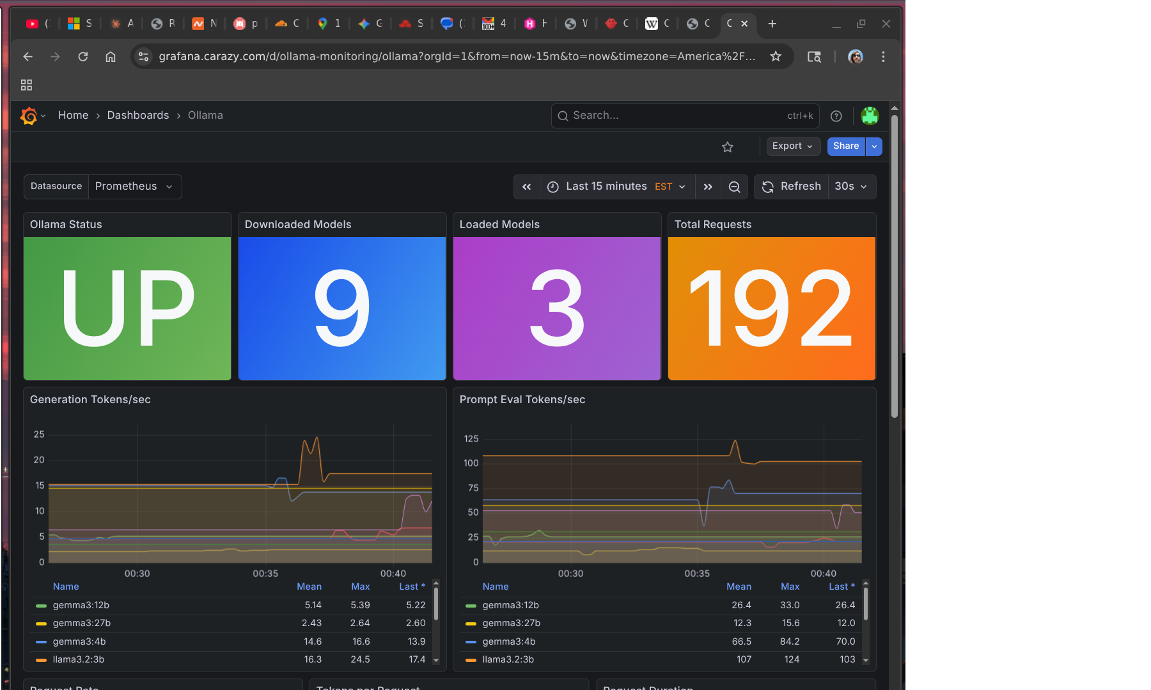Toggle llama3.2:3b series in Prompt Eval legend
Viewport: 1151px width, 690px height.
coord(509,659)
